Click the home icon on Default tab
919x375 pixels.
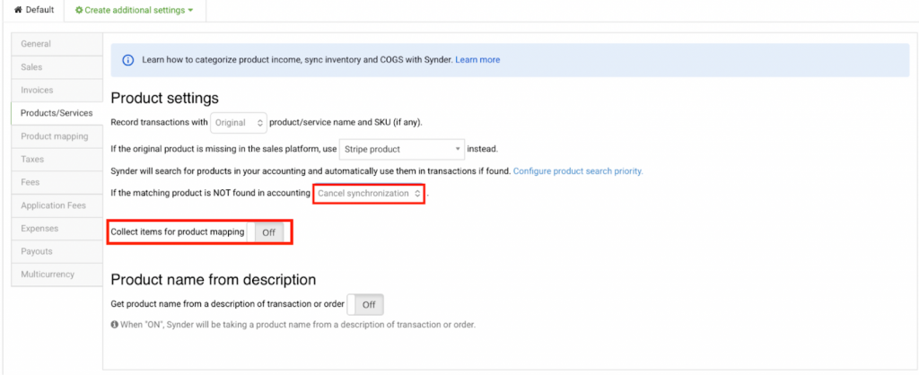point(17,10)
